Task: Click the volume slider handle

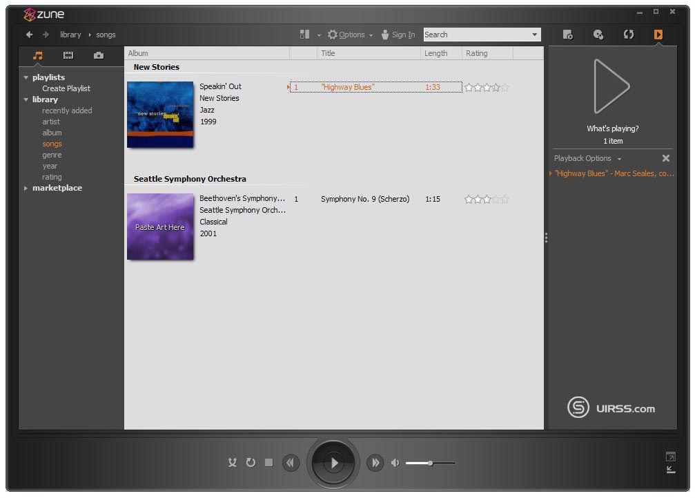Action: (x=430, y=463)
